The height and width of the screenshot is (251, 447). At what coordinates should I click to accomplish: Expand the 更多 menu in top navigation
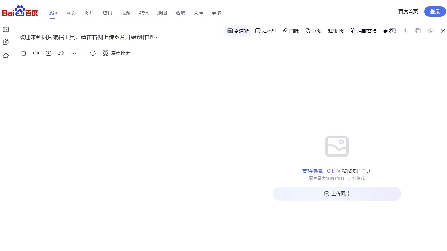click(x=216, y=13)
